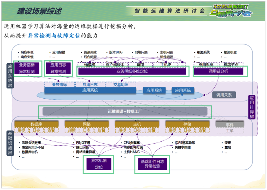Viewport: 267px width, 190px height.
Task: Select the 交易明细 dashed tab
Action: 121,85
